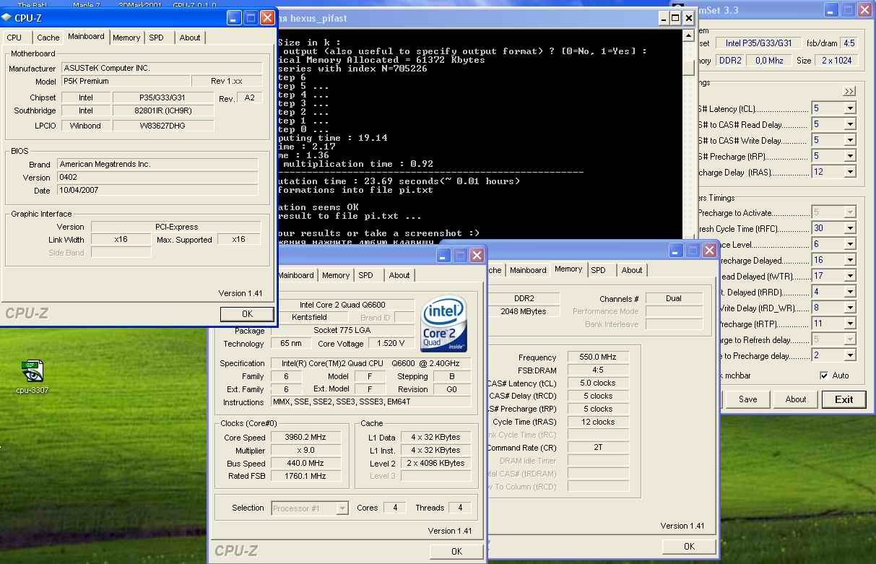Click BIOS Date value 10/04/2007
Image resolution: width=876 pixels, height=564 pixels.
pyautogui.click(x=157, y=191)
